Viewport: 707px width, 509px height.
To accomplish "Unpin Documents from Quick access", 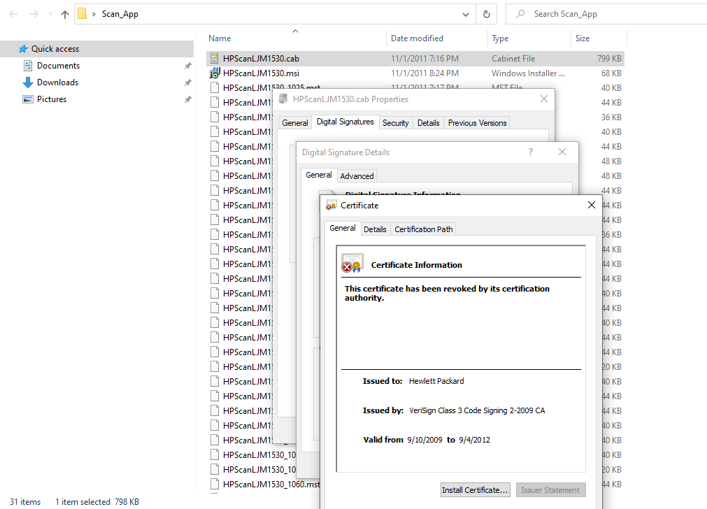I will (x=187, y=65).
